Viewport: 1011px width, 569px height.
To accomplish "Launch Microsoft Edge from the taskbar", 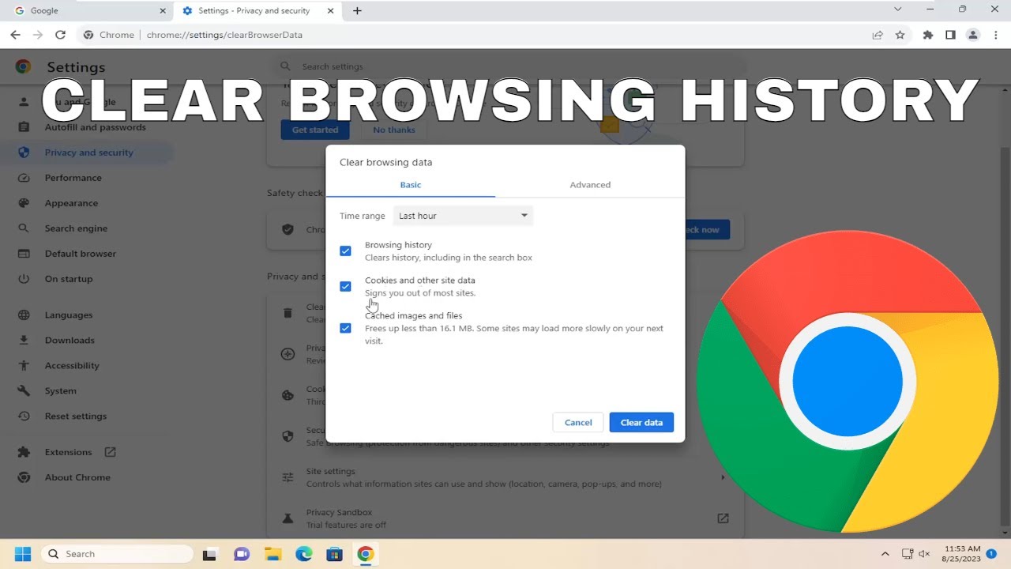I will [x=304, y=554].
